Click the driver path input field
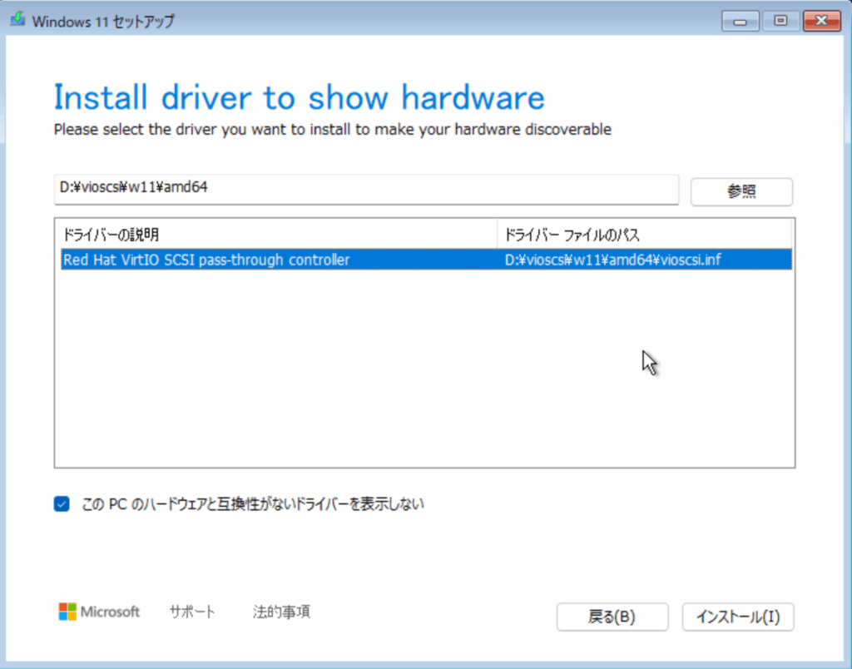The image size is (852, 669). coord(366,188)
